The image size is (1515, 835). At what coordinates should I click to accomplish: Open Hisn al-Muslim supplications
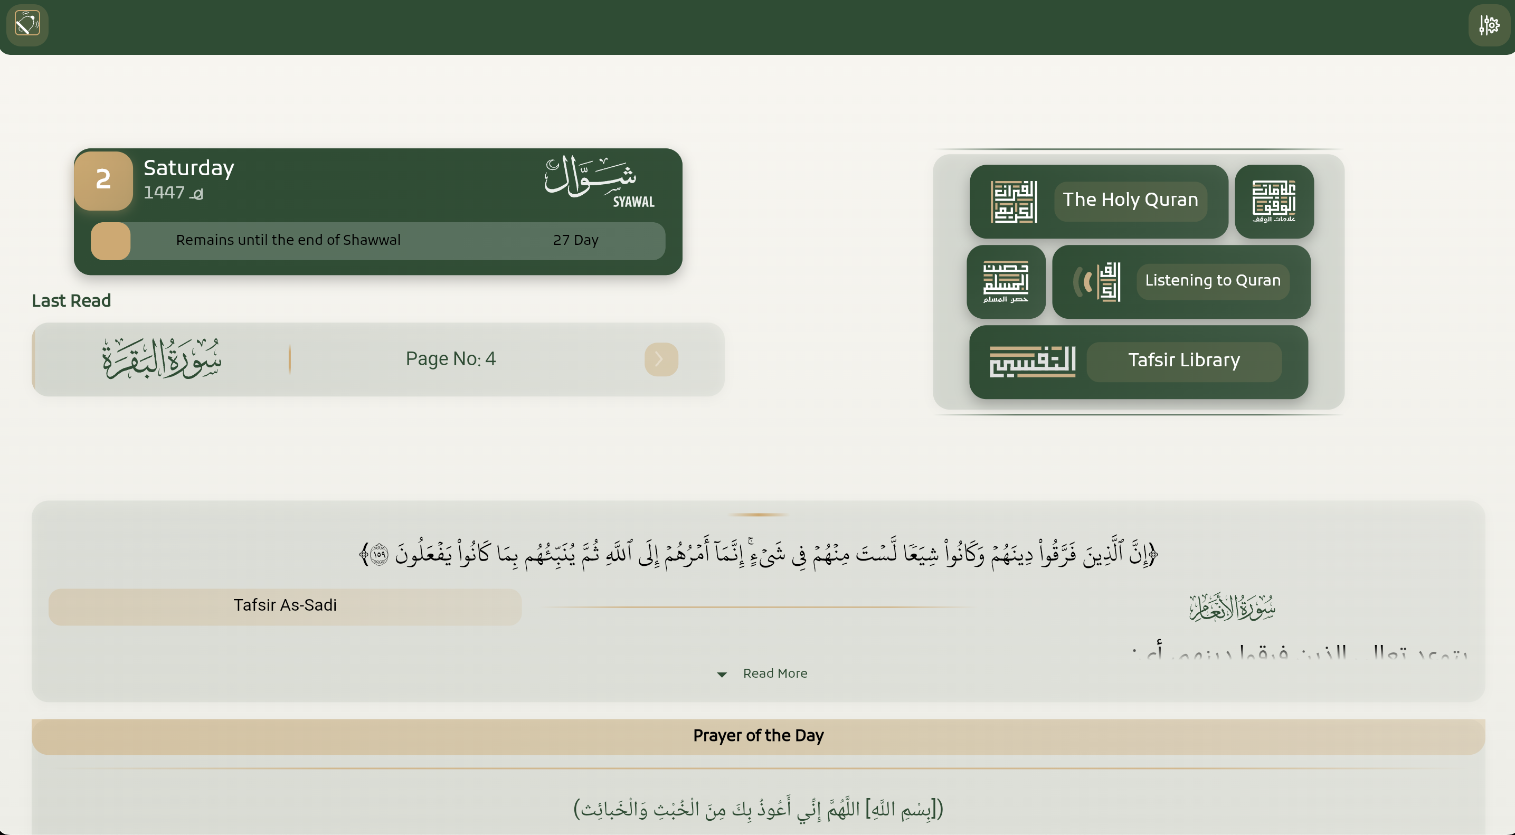tap(1006, 282)
